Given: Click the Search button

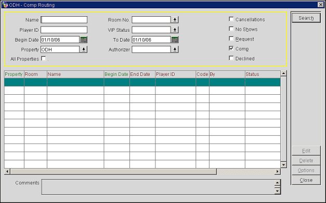Looking at the screenshot, I should 306,18.
